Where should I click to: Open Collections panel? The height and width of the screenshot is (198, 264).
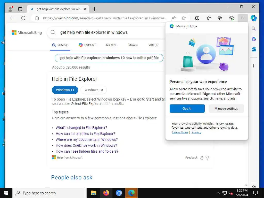220,18
